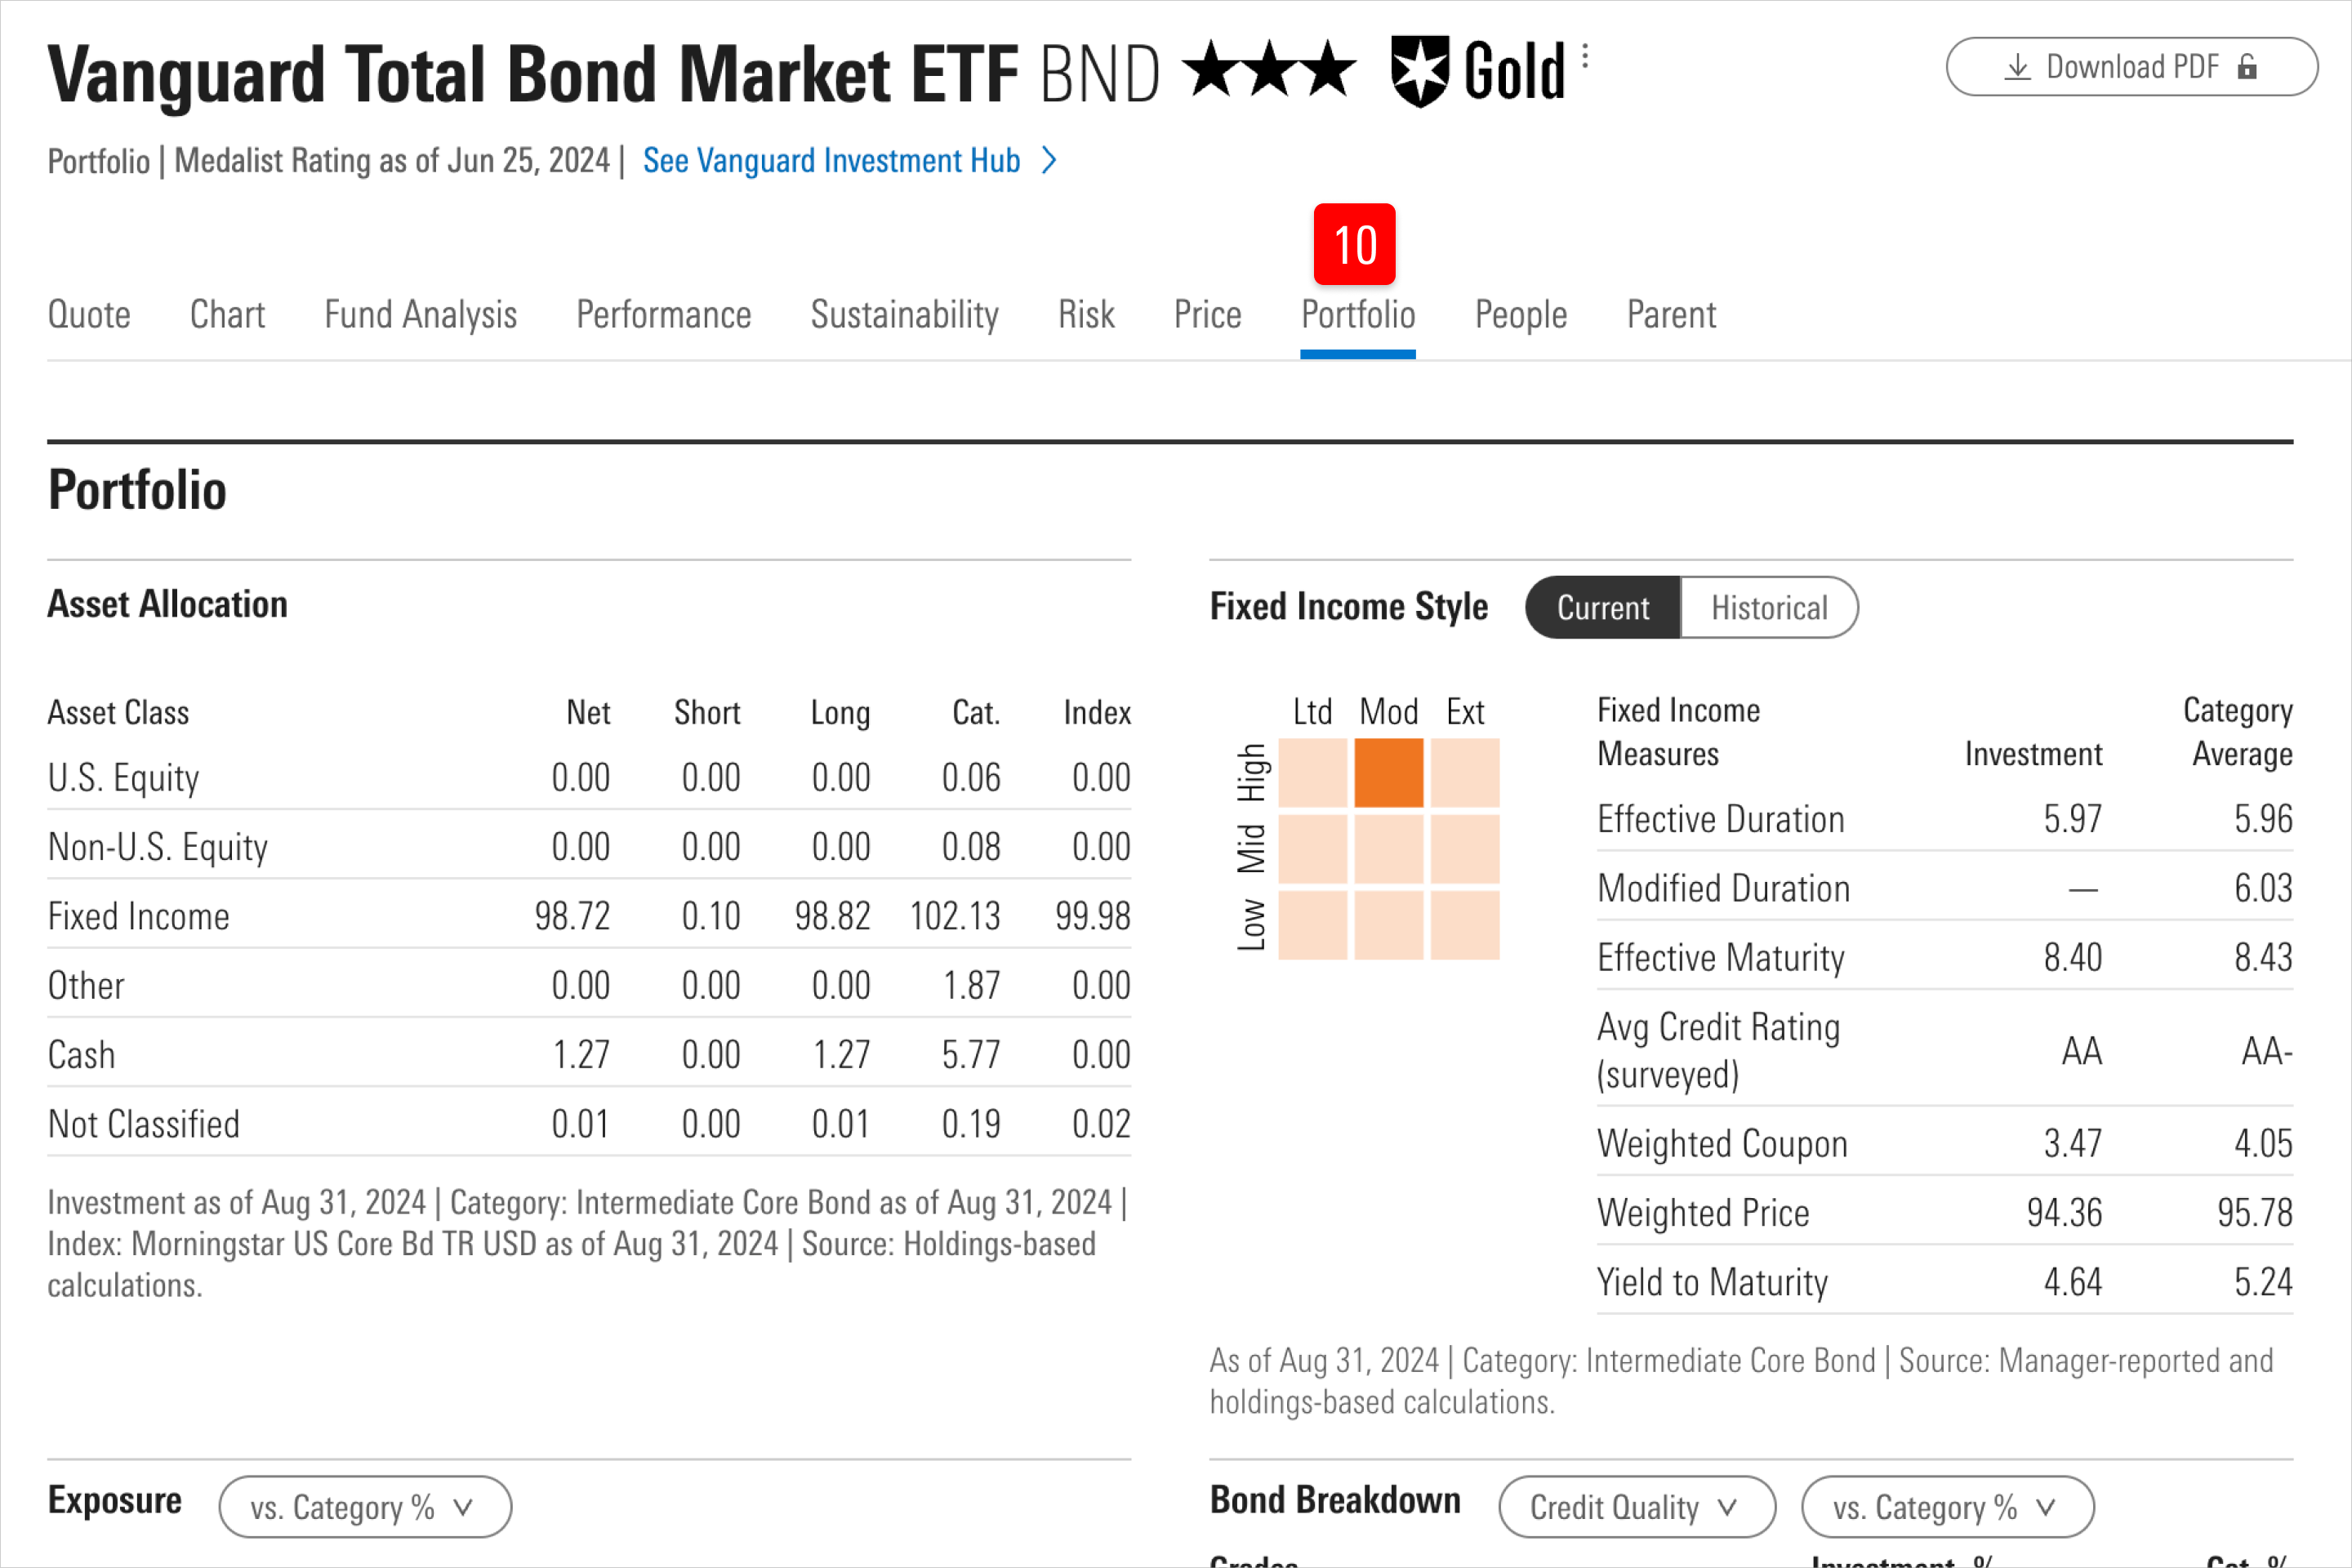Select the highlighted orange style box square

click(1388, 772)
